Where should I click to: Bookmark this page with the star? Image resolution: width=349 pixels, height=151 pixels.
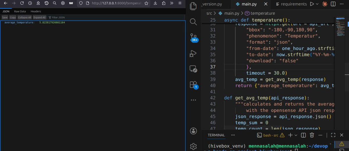146,3
